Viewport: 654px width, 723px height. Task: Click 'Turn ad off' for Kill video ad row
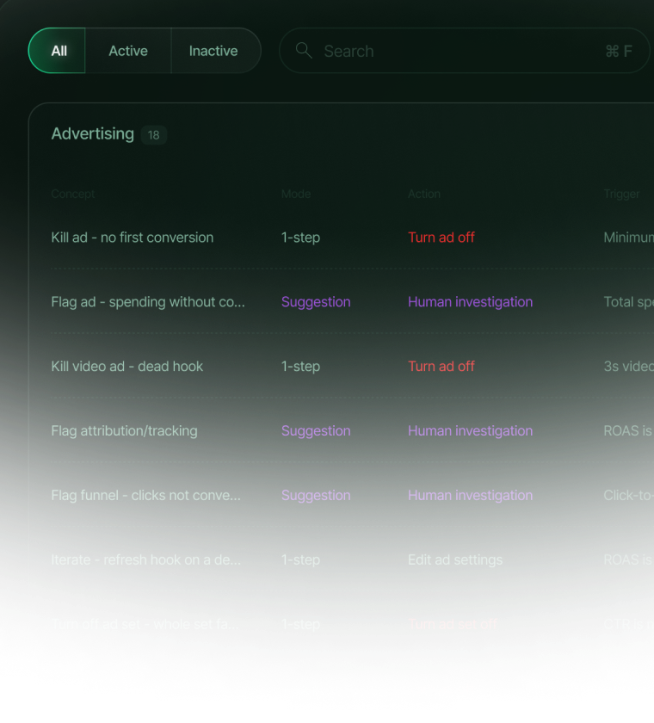click(441, 367)
